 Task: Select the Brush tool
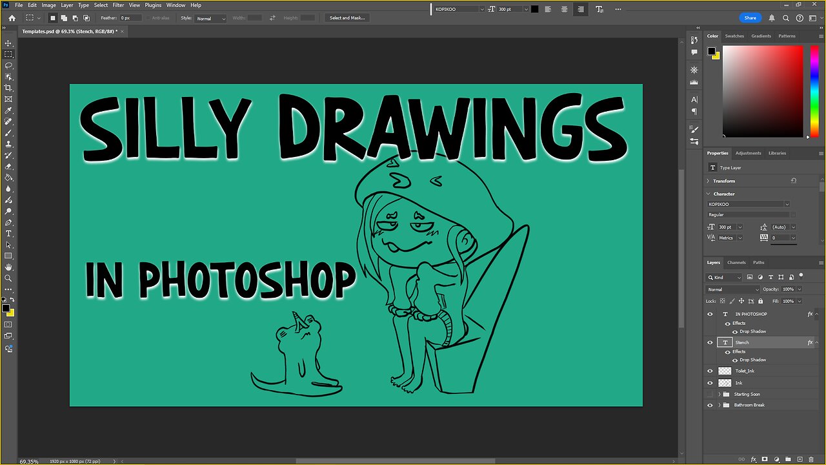tap(8, 133)
